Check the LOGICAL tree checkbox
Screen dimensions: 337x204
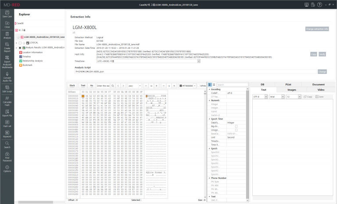(20, 43)
